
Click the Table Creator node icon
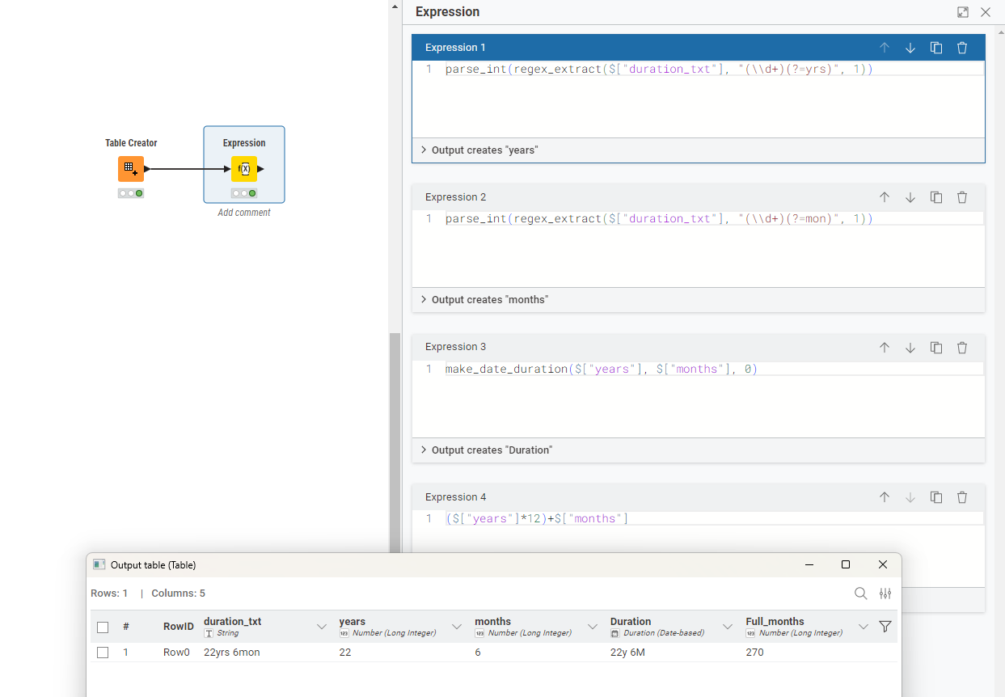pos(130,169)
